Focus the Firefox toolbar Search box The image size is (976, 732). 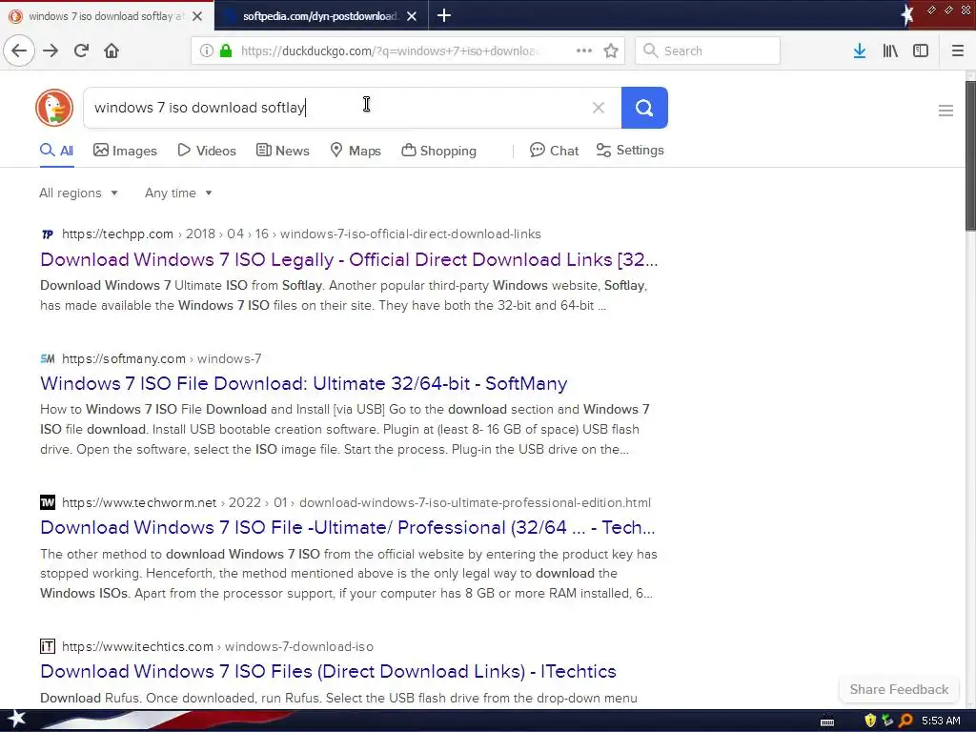pos(708,51)
